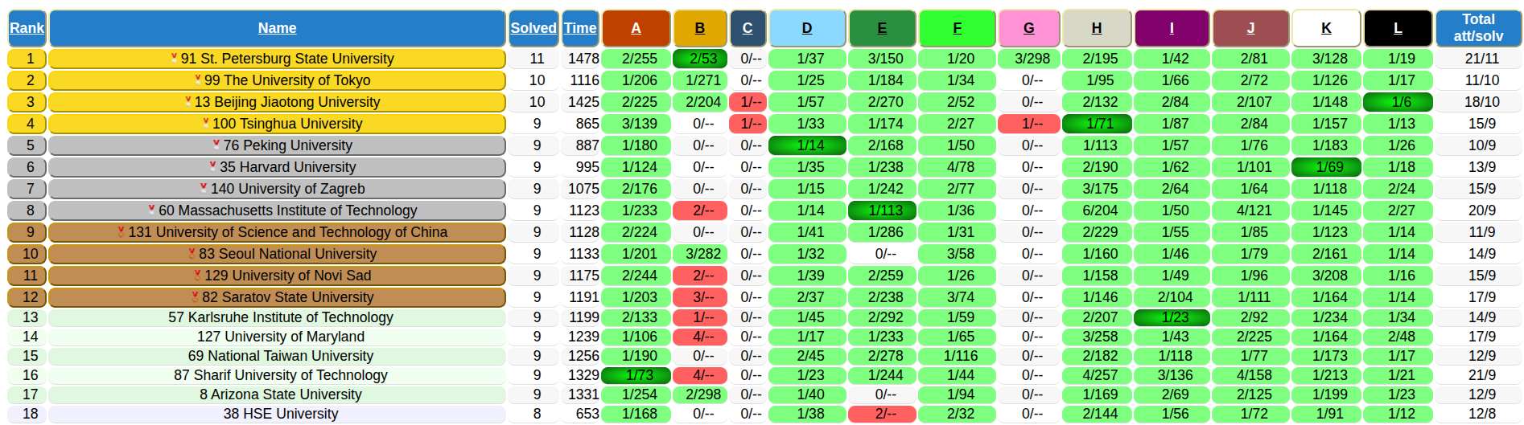Click the gold medal icon beside St. Petersburg State University
The image size is (1524, 425).
(174, 58)
